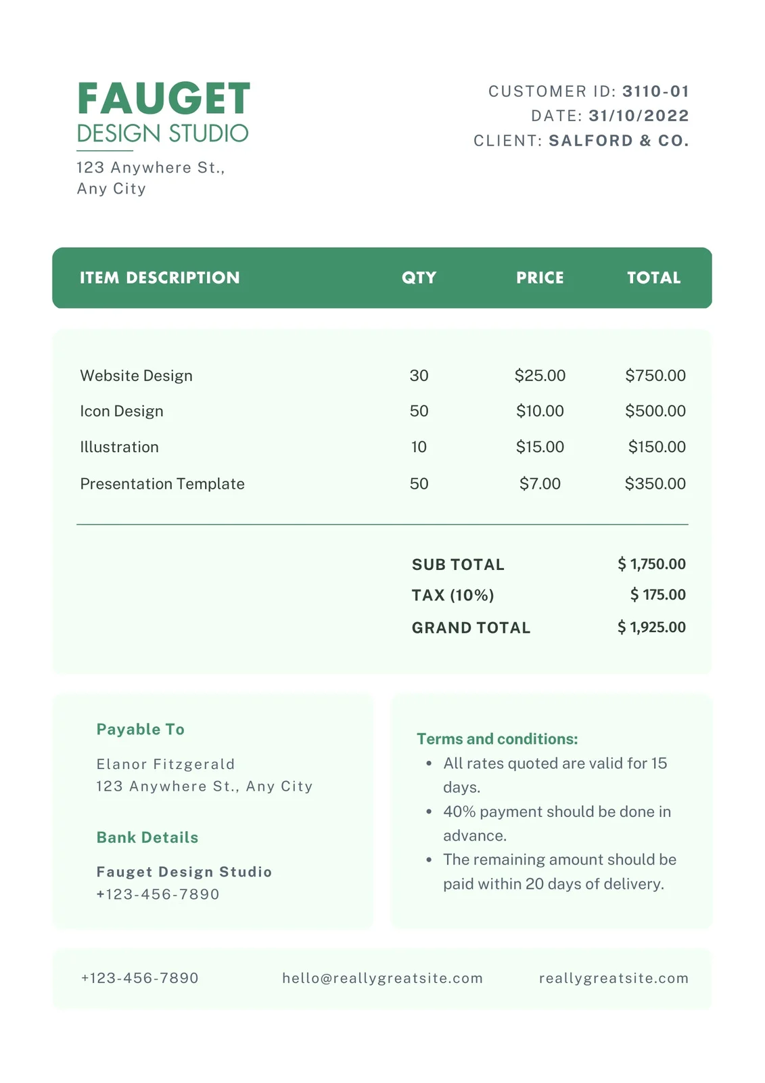Click the QTY column header
The image size is (765, 1083).
419,278
